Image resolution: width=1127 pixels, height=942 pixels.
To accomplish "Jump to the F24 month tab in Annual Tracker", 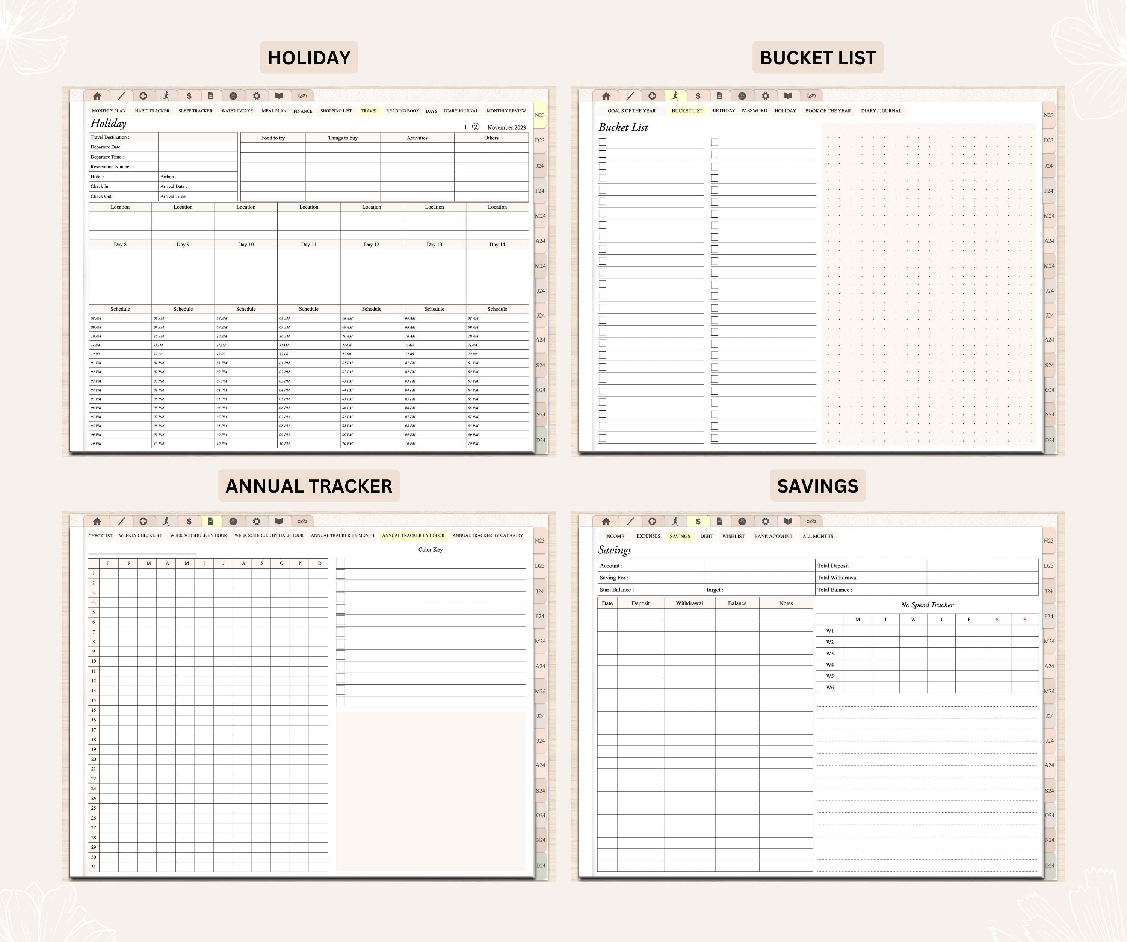I will point(540,616).
